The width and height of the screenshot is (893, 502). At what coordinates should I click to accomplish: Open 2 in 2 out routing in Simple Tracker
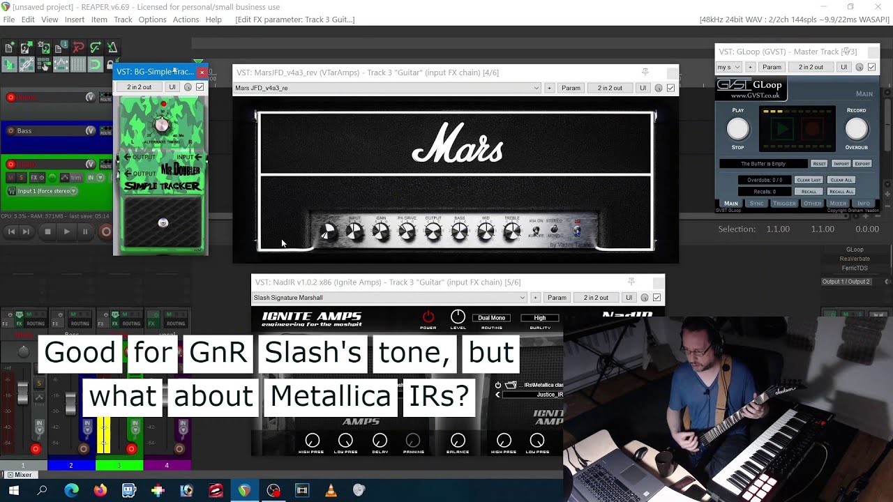coord(139,87)
